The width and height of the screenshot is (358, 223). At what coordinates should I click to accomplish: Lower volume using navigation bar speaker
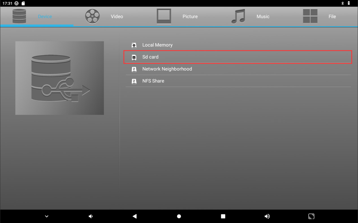pos(90,217)
